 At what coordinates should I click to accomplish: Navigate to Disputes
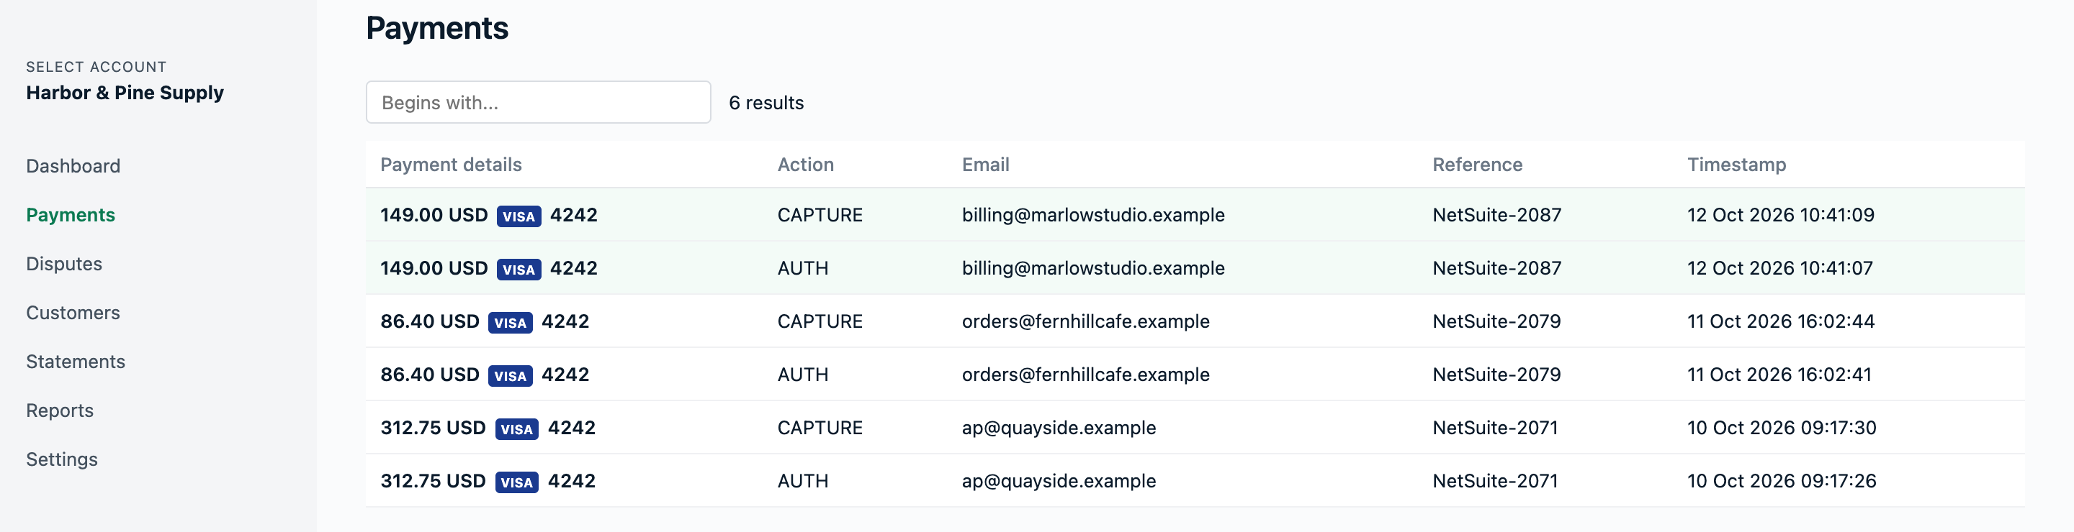(64, 264)
